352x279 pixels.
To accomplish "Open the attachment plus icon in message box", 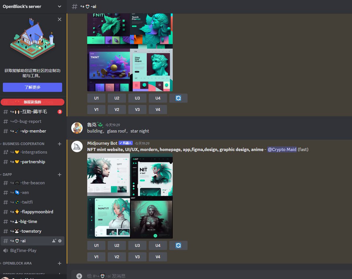I will (x=79, y=275).
